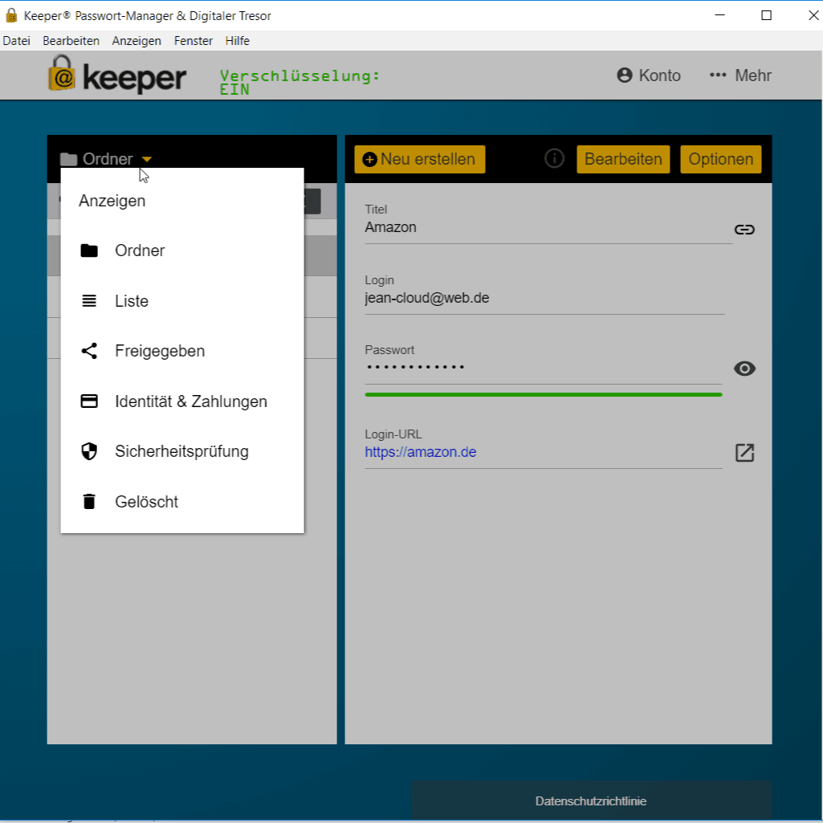This screenshot has width=823, height=823.
Task: Select Ordner view in dropdown
Action: coord(182,251)
